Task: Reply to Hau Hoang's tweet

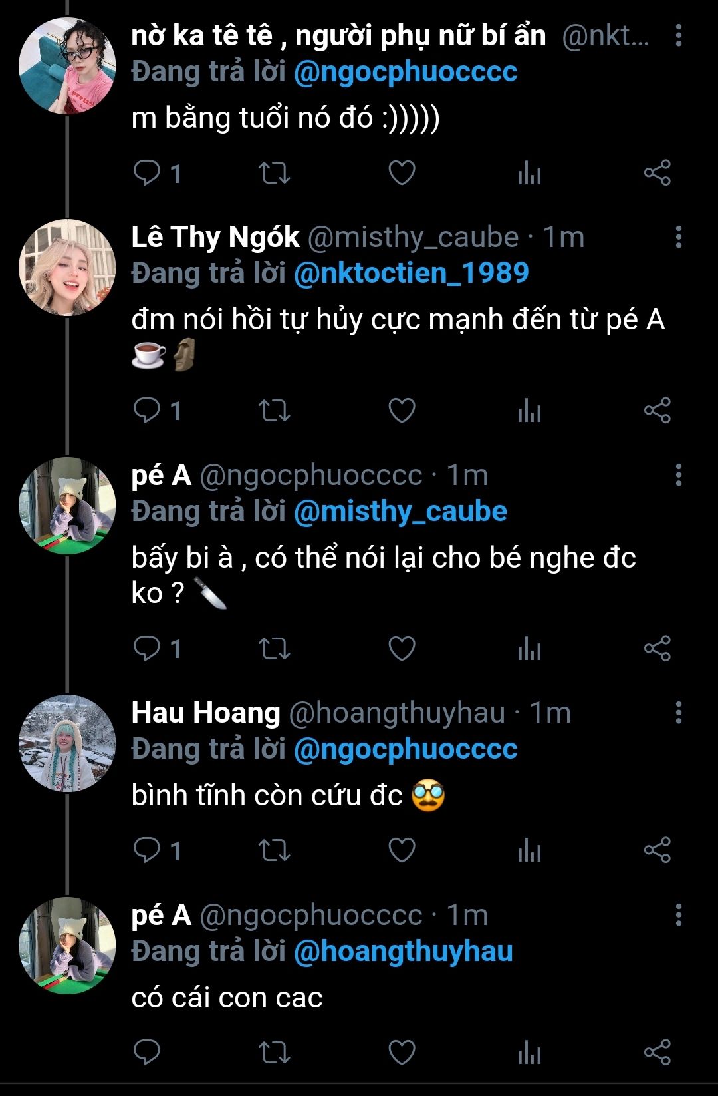Action: click(x=147, y=850)
